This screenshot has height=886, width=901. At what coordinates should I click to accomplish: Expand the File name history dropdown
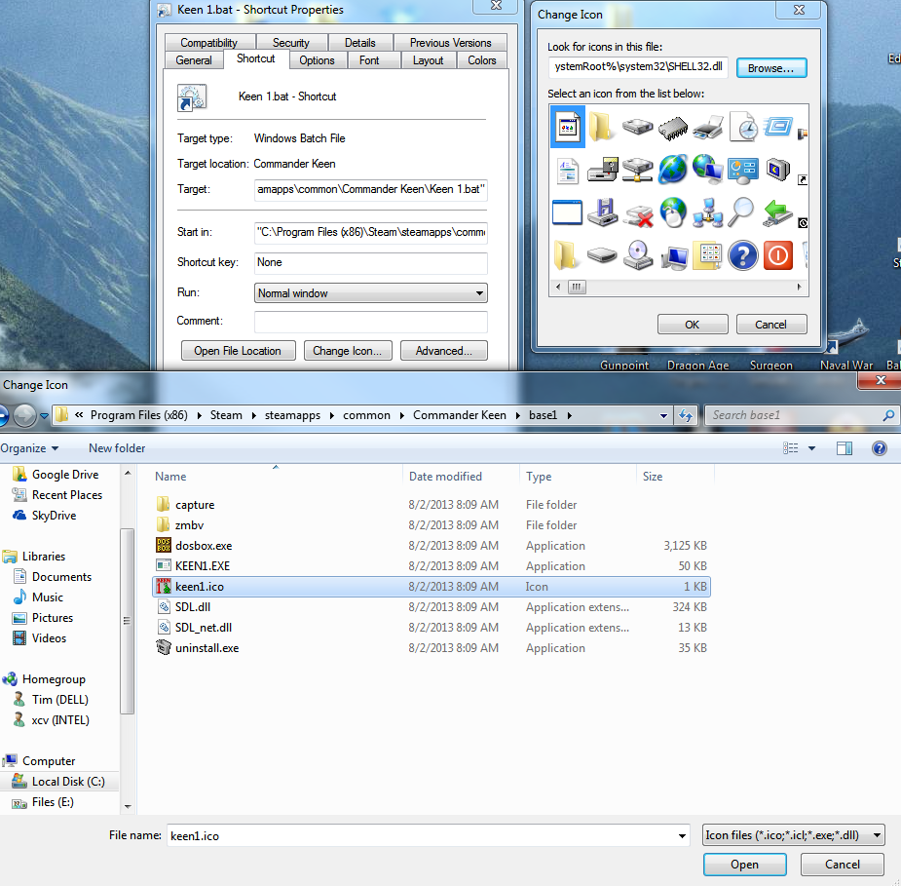point(682,835)
